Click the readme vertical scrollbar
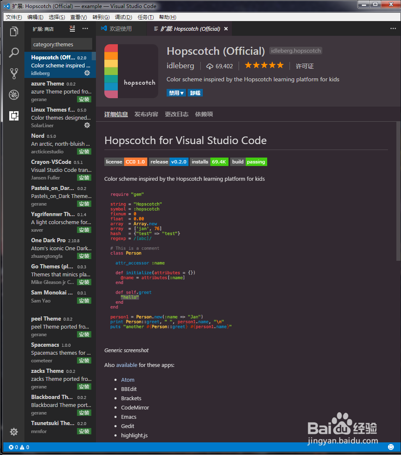Viewport: 401px width, 455px height. click(x=398, y=192)
